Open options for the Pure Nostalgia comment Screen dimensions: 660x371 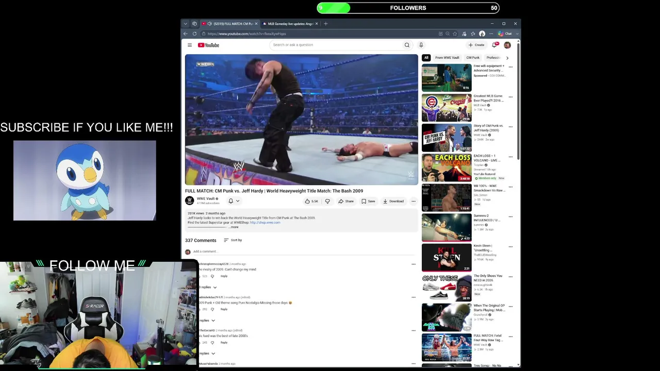point(413,297)
